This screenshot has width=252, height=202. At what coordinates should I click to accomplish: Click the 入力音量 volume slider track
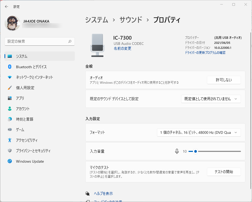[218, 151]
